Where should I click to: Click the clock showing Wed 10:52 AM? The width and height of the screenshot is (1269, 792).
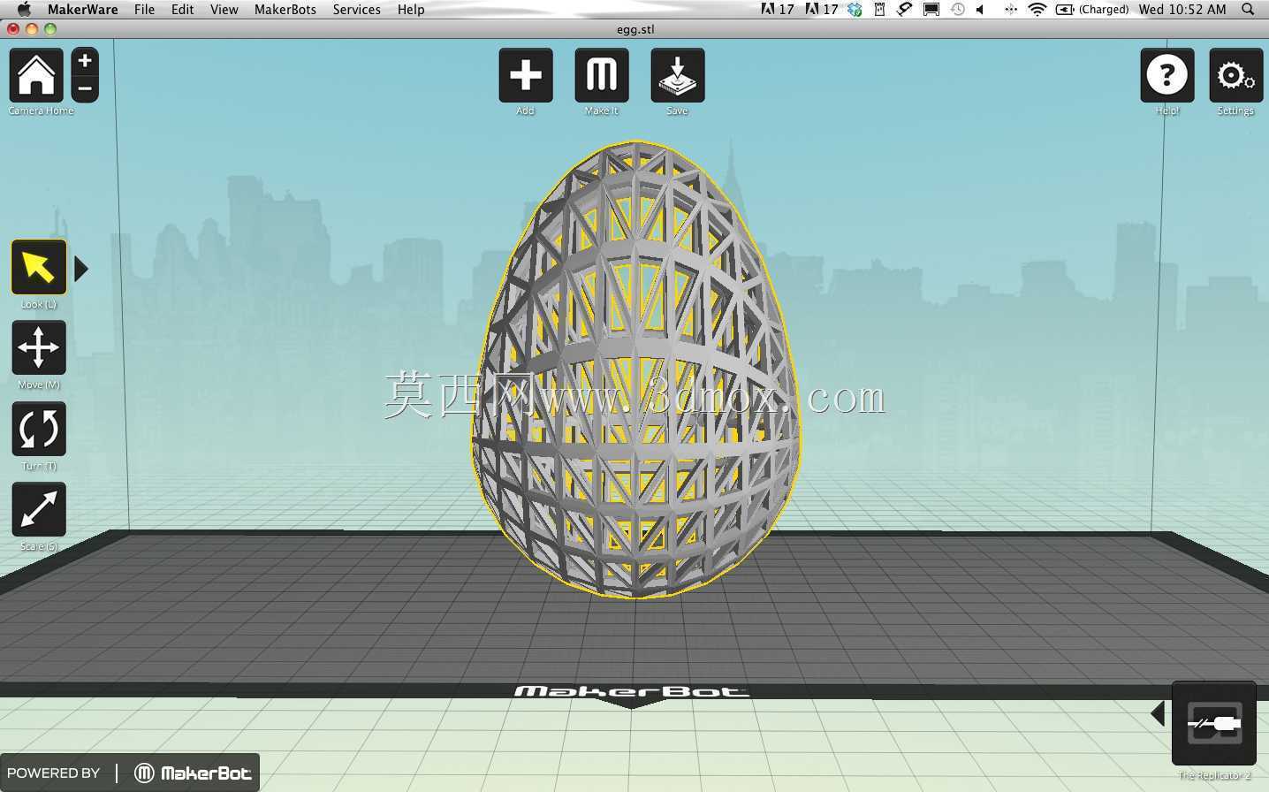pyautogui.click(x=1182, y=10)
